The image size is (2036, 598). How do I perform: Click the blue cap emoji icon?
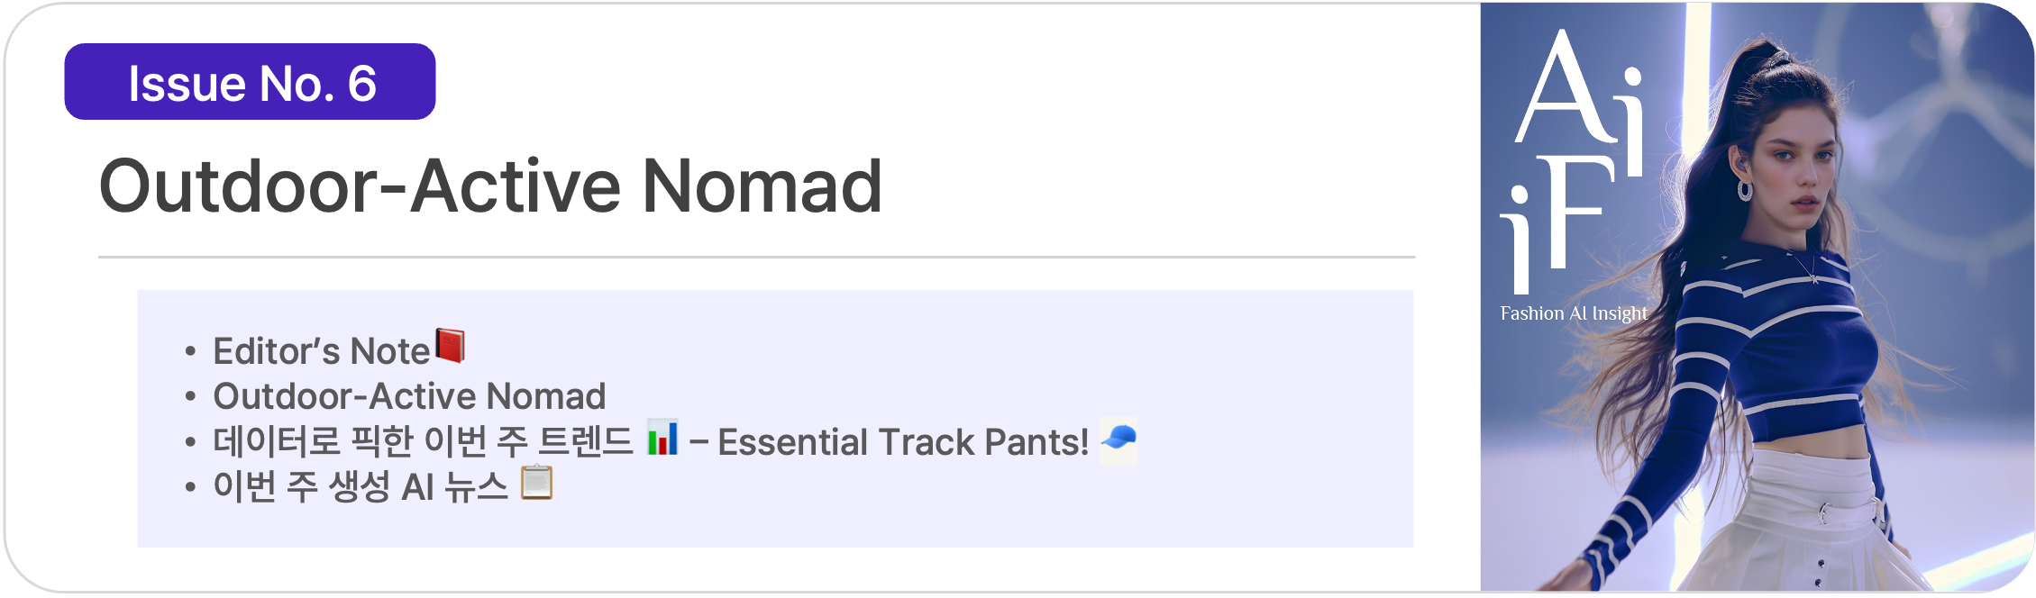coord(1118,440)
